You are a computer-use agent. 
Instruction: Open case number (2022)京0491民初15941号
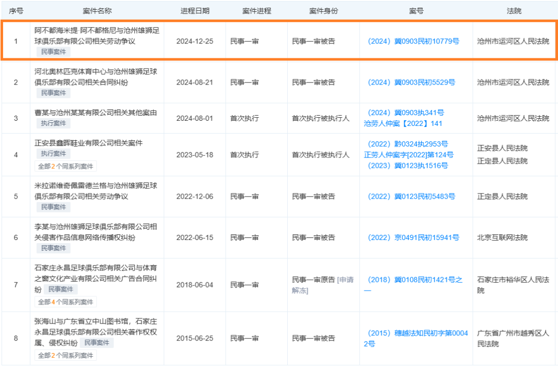(413, 237)
